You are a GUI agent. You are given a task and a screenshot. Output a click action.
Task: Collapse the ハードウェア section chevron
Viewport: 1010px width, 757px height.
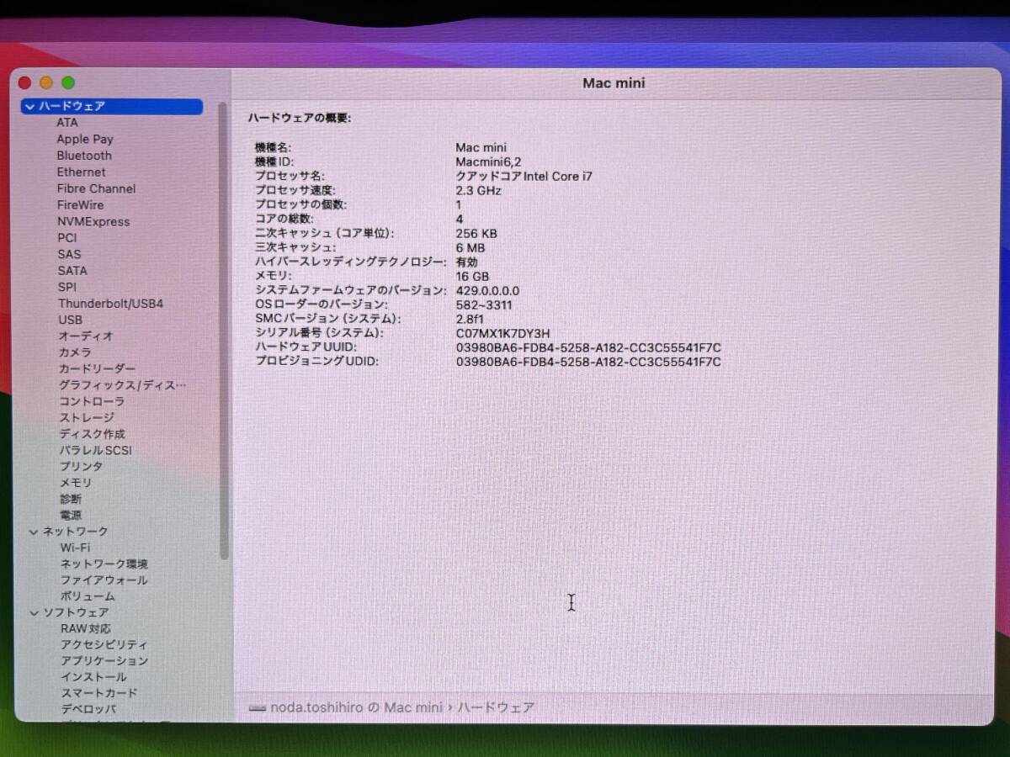(30, 107)
